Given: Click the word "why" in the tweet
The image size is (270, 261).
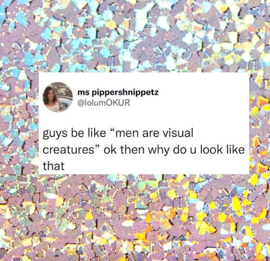Looking at the screenshot, I should pyautogui.click(x=158, y=151).
